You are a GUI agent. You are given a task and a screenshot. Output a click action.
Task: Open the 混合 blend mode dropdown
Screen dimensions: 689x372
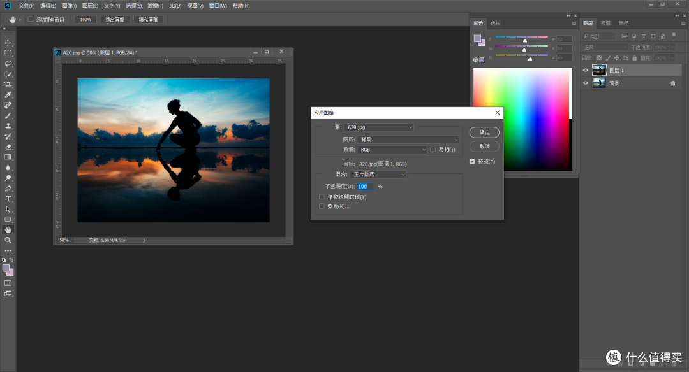pyautogui.click(x=378, y=174)
